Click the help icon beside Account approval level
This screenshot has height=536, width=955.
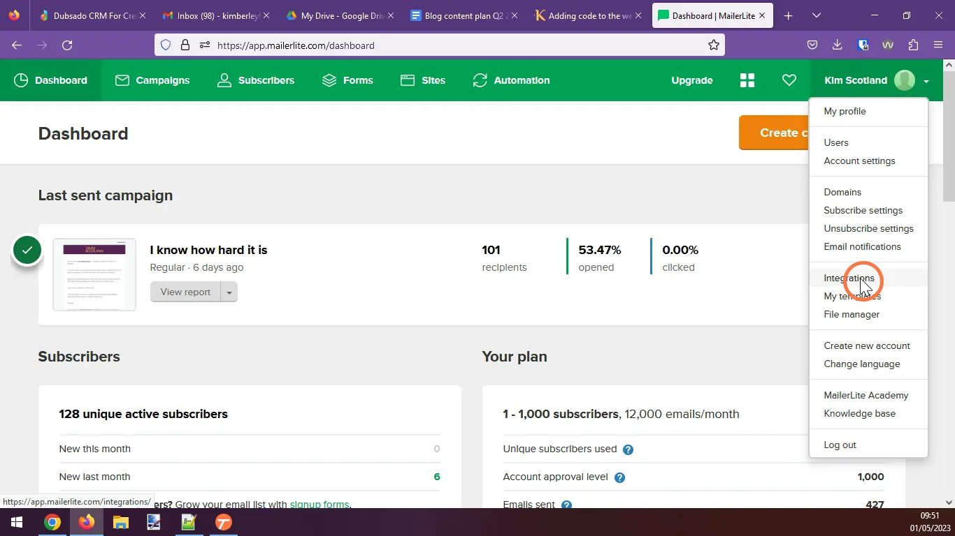click(619, 477)
